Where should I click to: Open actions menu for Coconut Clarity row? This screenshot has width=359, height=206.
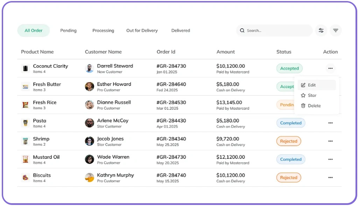330,68
